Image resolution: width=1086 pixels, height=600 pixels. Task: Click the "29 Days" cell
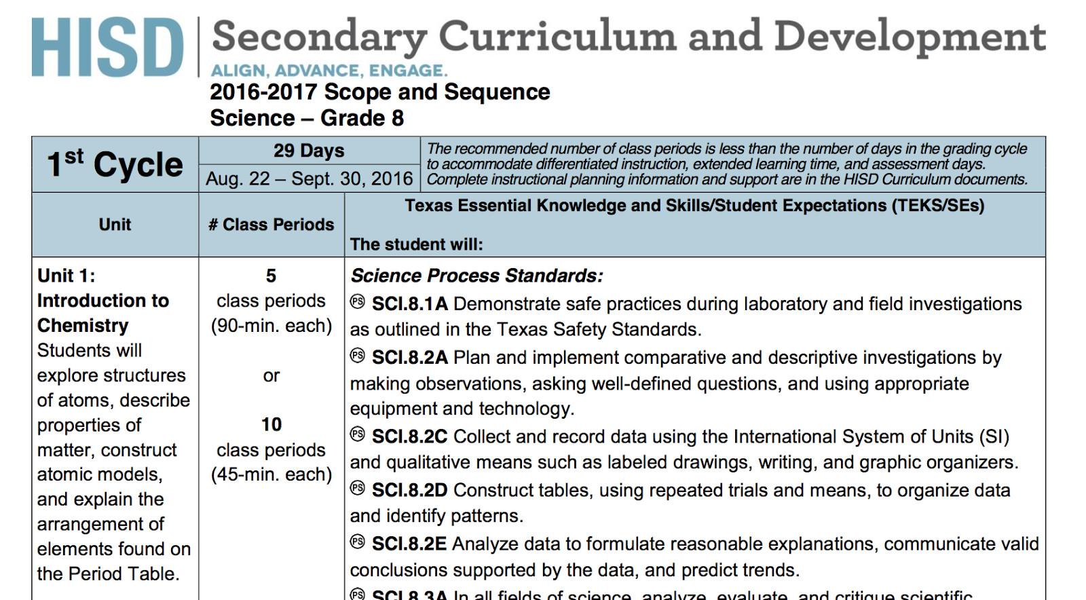[309, 151]
